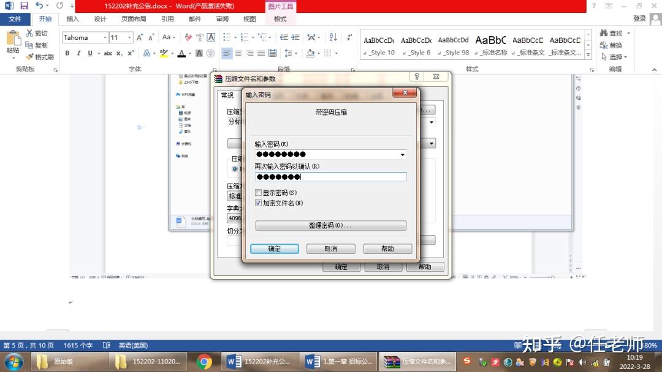Screen dimensions: 662x372
Task: Uncheck the 加密文件名 encrypt filenames checkbox
Action: (258, 203)
